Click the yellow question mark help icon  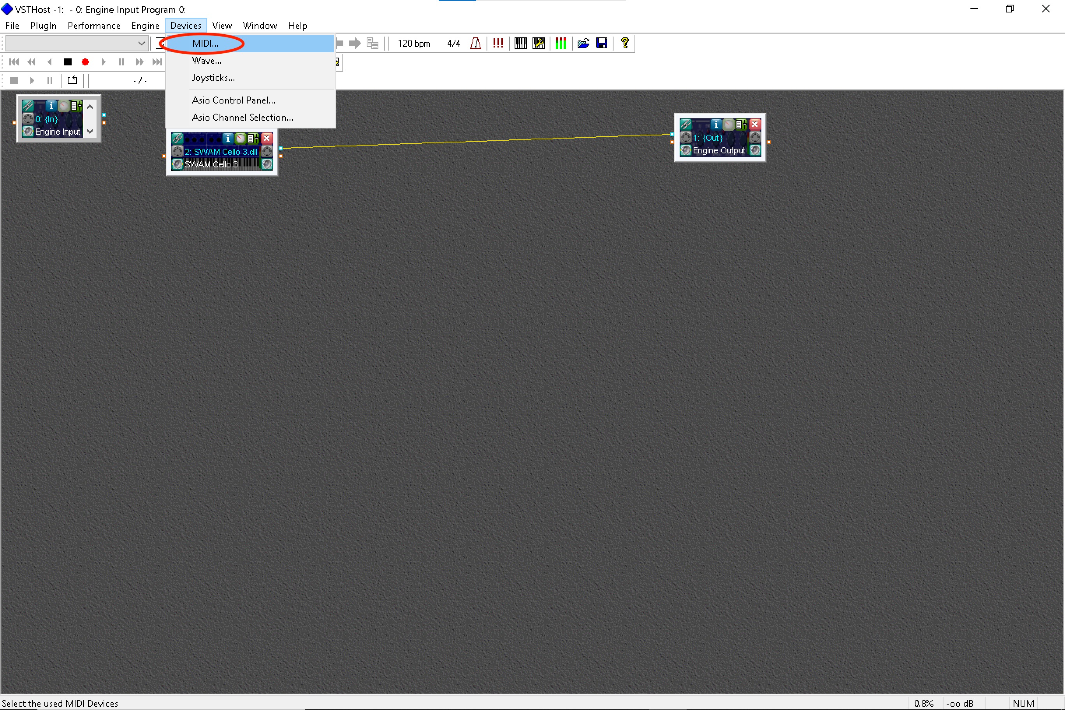click(x=625, y=44)
